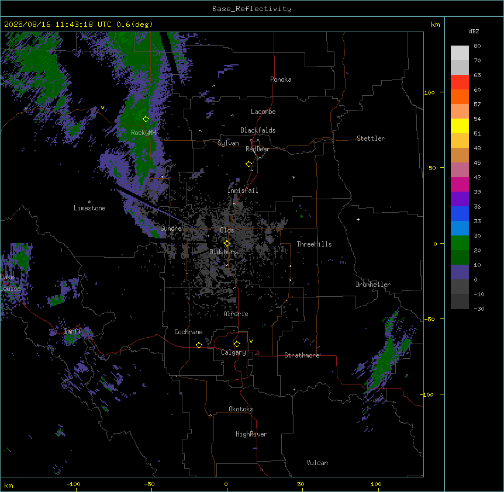Select the asterisk marker above Limestone label
This screenshot has height=492, width=504.
[x=89, y=202]
